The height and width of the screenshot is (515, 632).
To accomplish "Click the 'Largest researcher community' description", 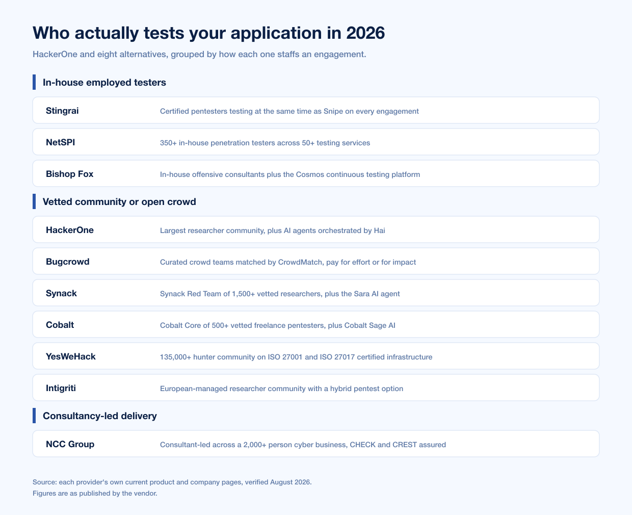I will click(273, 230).
